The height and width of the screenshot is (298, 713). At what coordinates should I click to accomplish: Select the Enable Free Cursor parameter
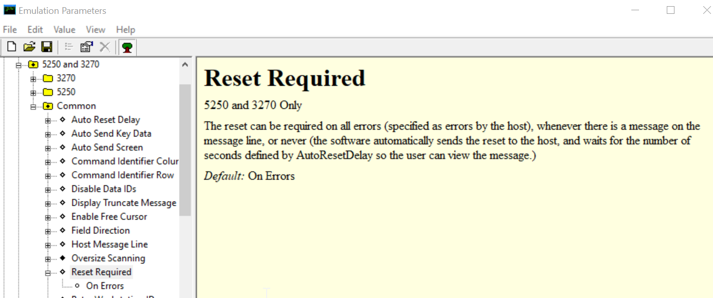pos(109,216)
